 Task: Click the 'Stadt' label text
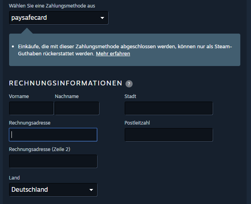(x=130, y=96)
